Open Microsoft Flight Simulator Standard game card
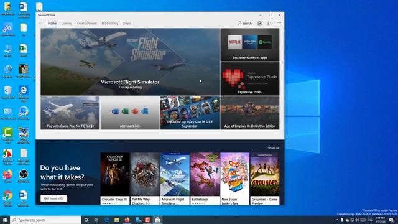 (x=175, y=179)
